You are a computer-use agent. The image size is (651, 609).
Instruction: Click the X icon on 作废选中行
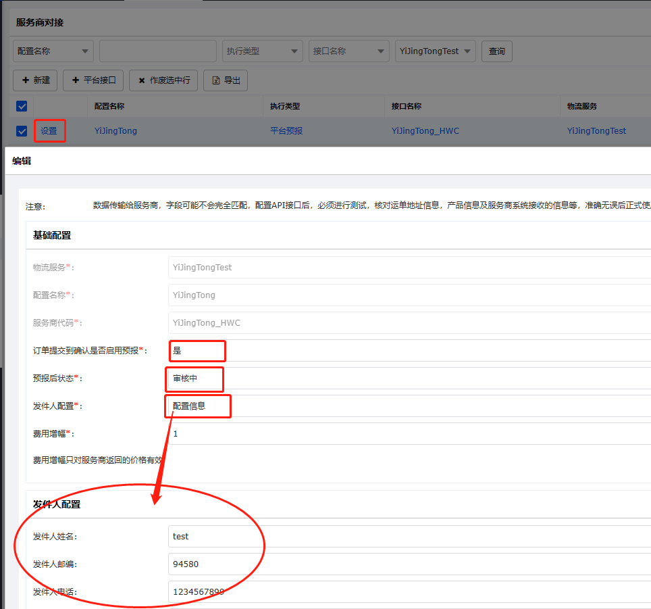coord(142,80)
